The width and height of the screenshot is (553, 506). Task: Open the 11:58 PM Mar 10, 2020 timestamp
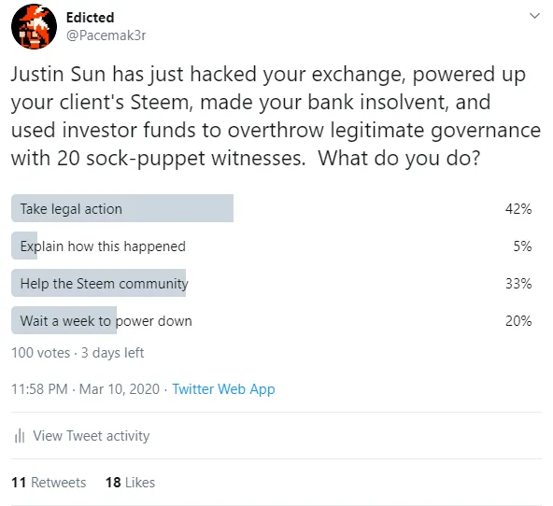point(85,389)
